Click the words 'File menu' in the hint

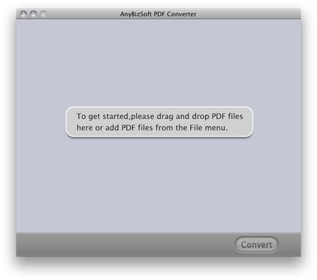[x=208, y=128]
